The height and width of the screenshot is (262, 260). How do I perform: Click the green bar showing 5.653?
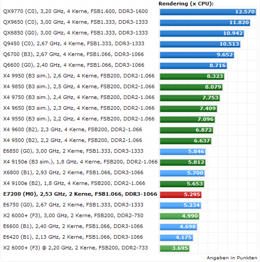[182, 184]
